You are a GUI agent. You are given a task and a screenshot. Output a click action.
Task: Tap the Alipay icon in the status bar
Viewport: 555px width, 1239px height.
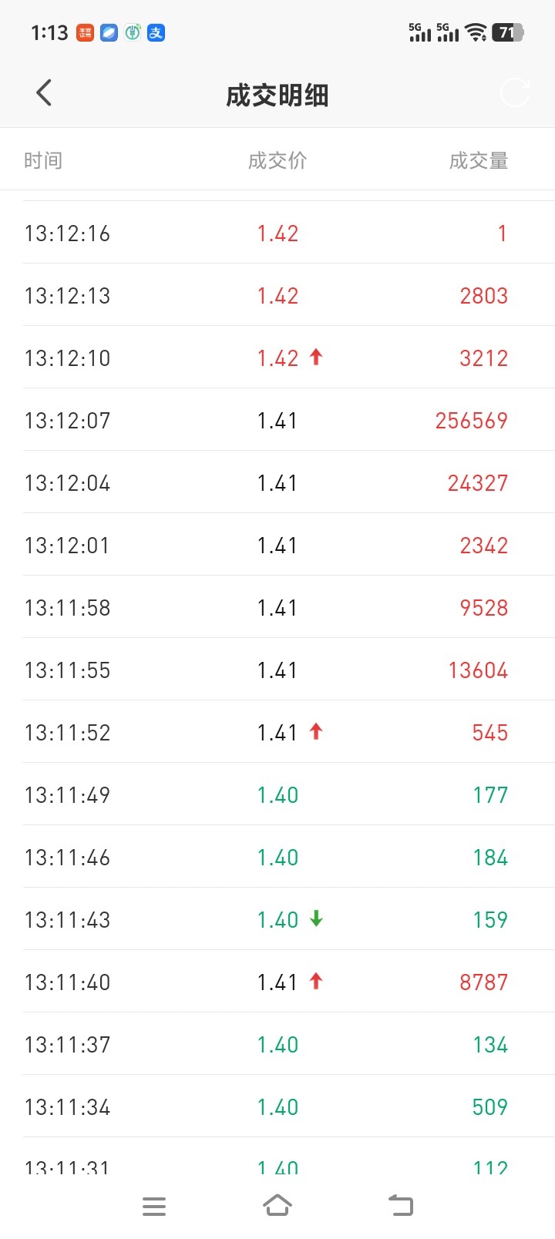click(x=156, y=32)
